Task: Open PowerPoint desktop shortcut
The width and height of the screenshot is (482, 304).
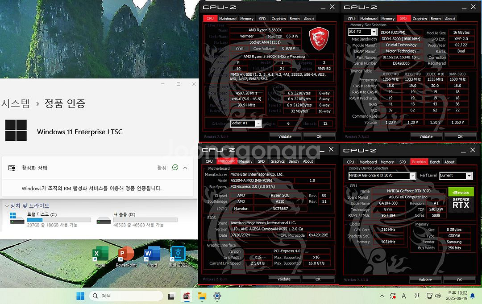Action: pyautogui.click(x=126, y=256)
